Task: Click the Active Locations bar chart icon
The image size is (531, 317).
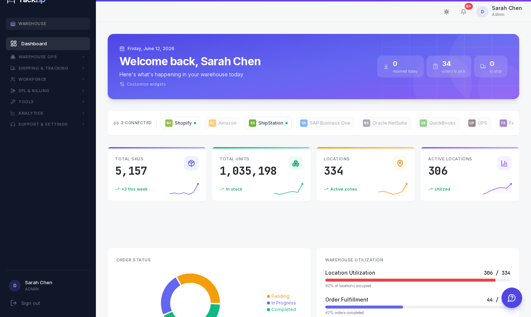Action: [x=504, y=163]
